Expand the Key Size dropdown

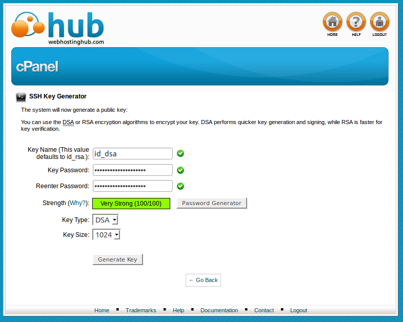[107, 235]
